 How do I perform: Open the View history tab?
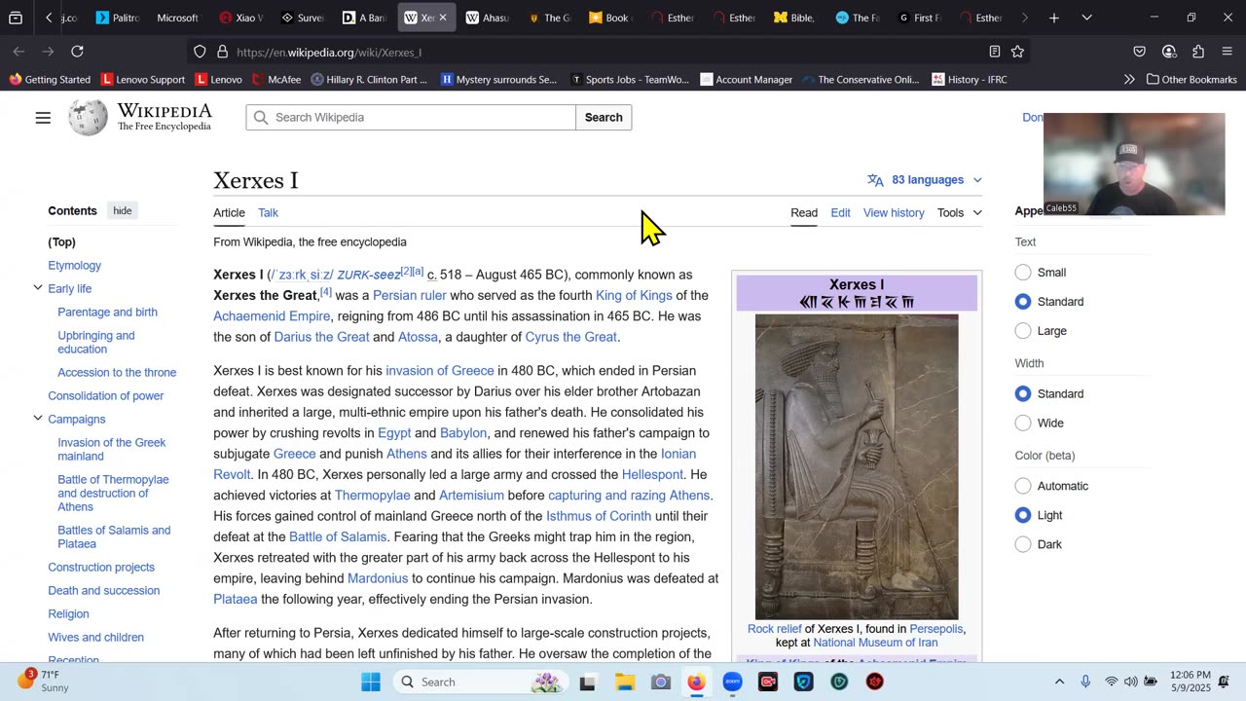coord(894,212)
